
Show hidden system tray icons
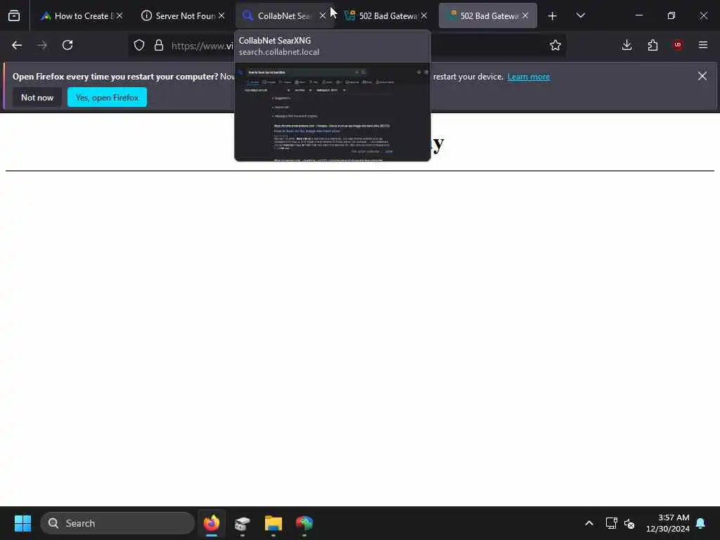(589, 523)
